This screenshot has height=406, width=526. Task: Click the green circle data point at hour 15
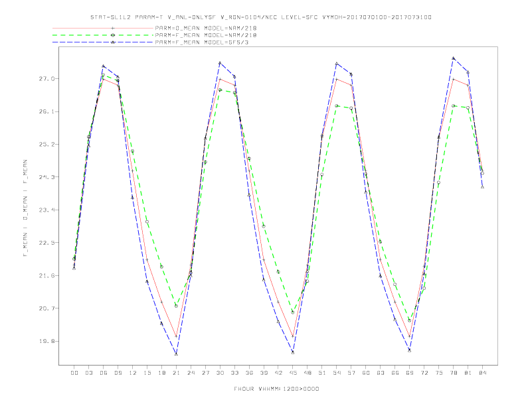147,222
